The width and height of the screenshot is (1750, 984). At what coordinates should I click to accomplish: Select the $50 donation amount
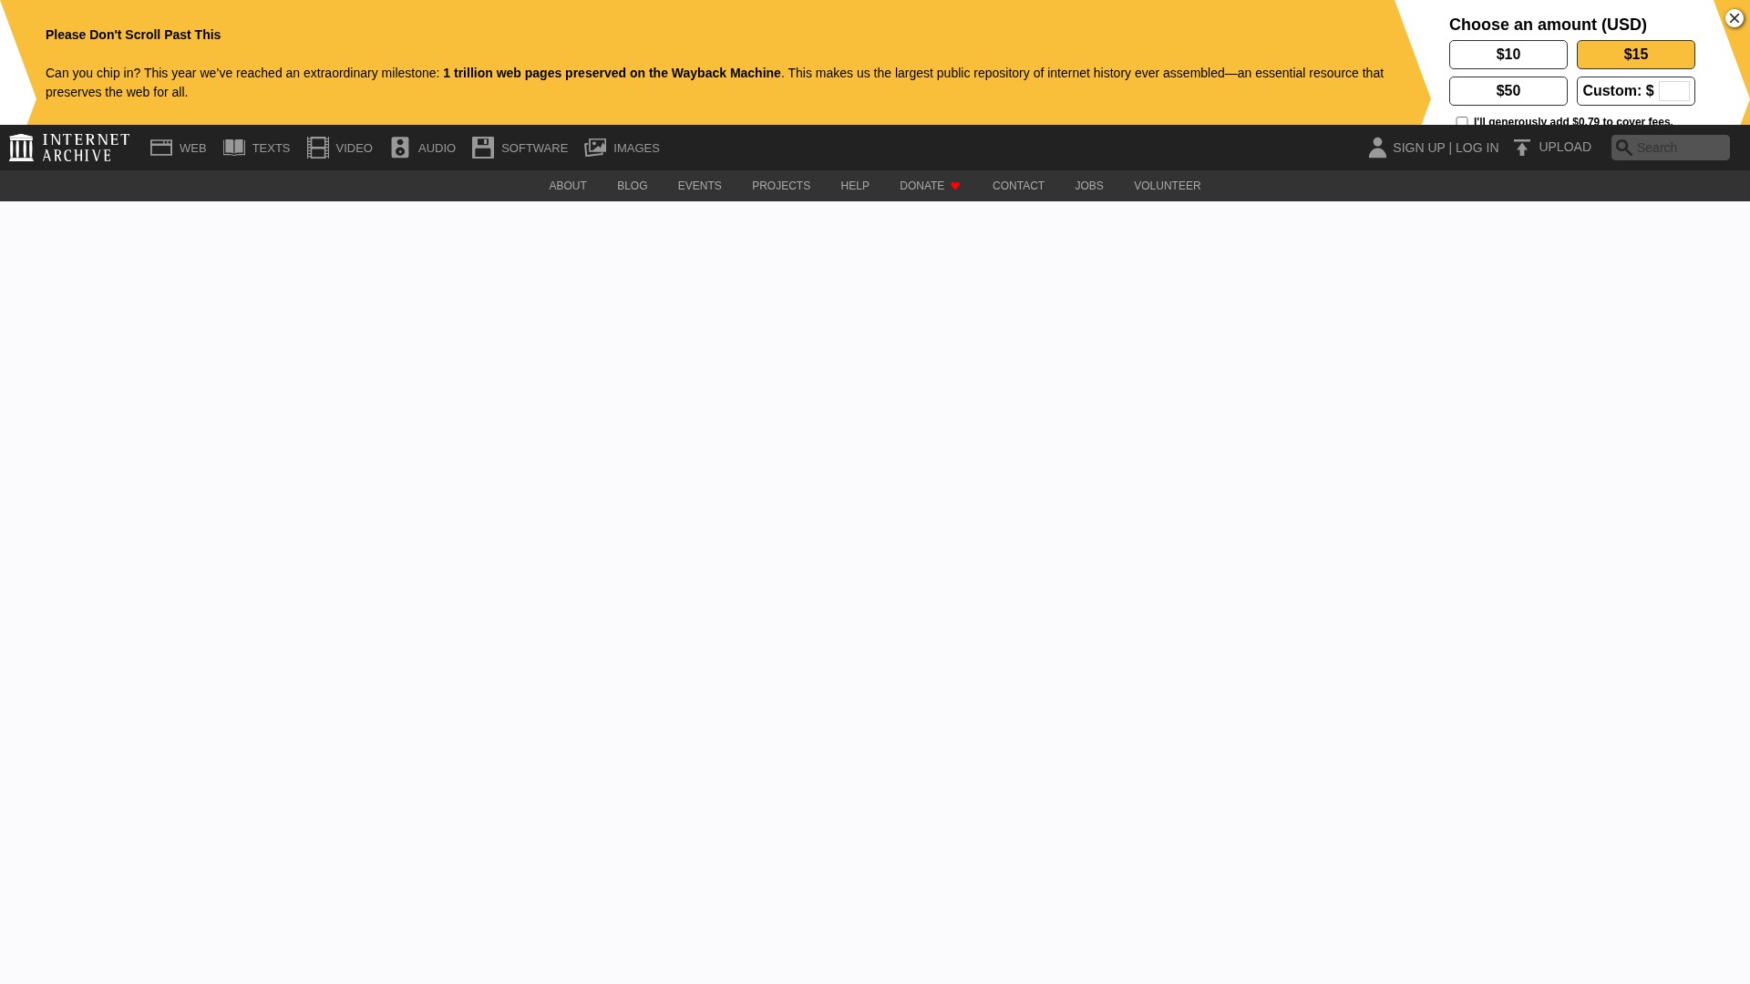pyautogui.click(x=1508, y=91)
